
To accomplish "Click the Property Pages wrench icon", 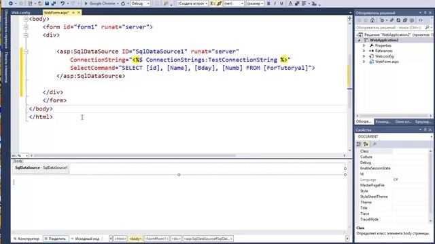I will 375,144.
